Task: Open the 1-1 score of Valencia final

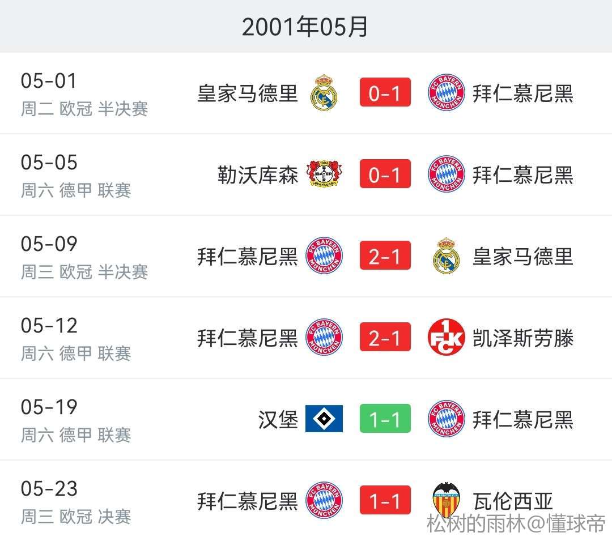Action: [x=385, y=501]
